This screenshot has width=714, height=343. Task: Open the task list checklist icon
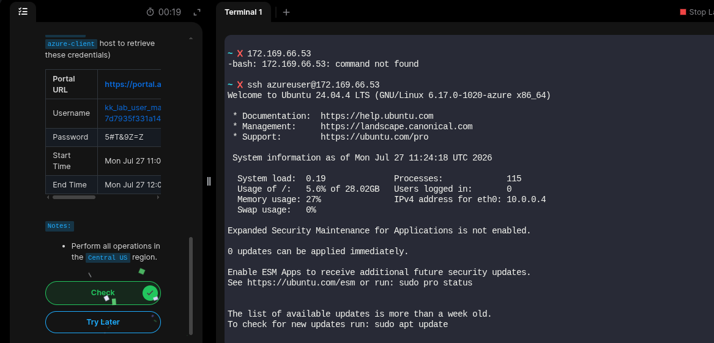click(23, 12)
